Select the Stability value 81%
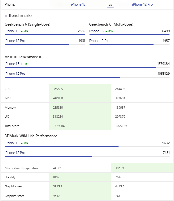174x201 pixels. (56, 177)
